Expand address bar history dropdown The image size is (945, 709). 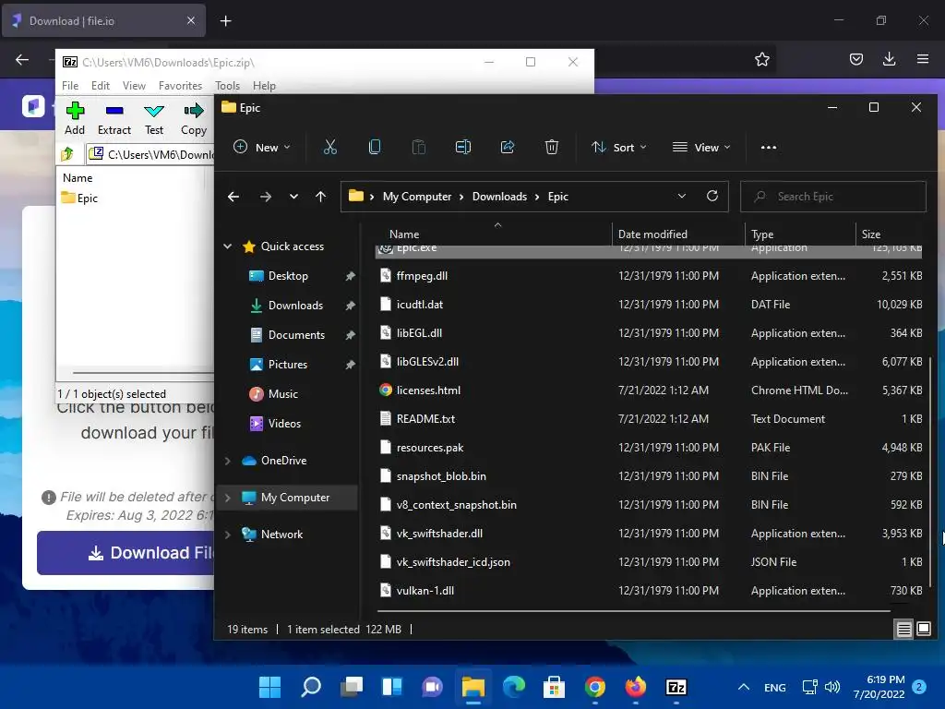point(682,196)
